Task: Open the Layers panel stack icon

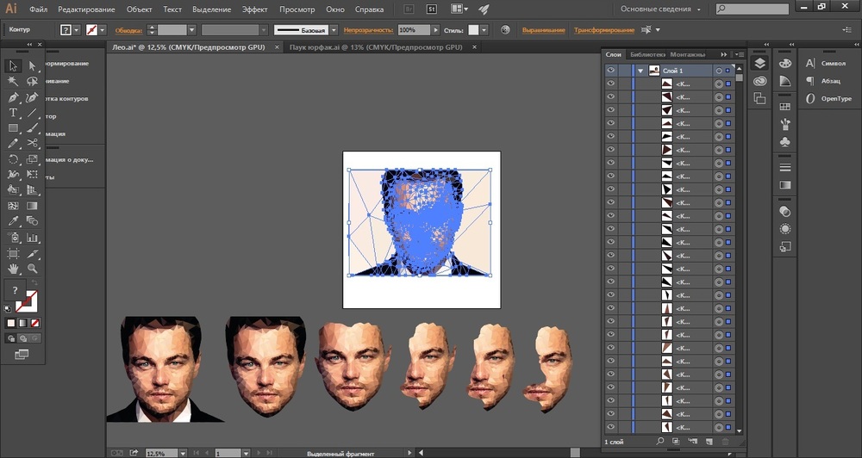Action: [x=759, y=63]
